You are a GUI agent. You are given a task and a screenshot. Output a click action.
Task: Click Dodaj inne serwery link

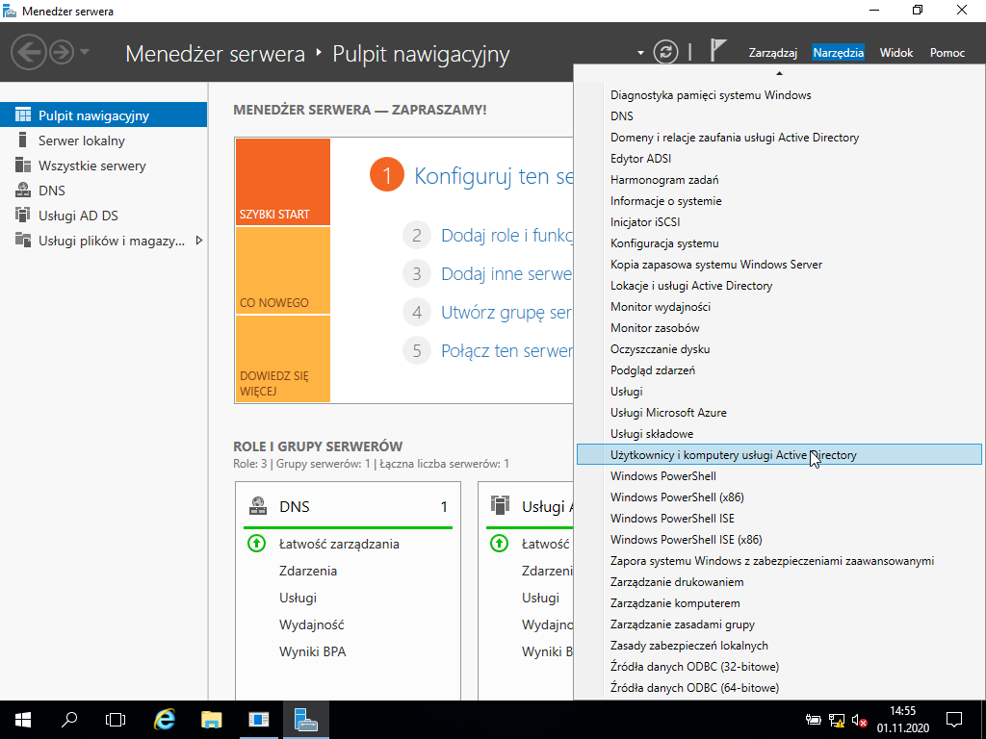tap(506, 274)
